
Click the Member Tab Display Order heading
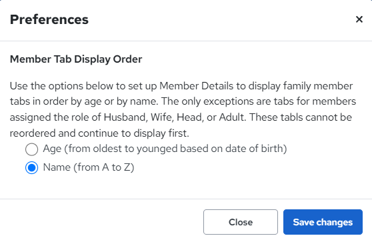[x=76, y=59]
